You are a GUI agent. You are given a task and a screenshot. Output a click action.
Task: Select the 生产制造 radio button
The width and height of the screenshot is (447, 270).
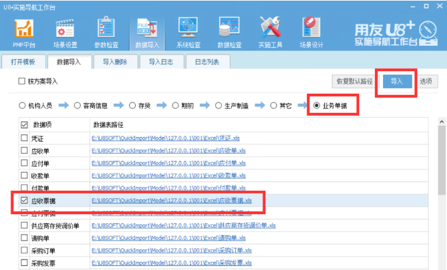[219, 106]
